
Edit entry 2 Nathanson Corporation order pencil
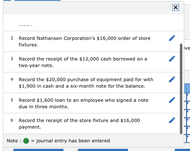click(x=172, y=38)
